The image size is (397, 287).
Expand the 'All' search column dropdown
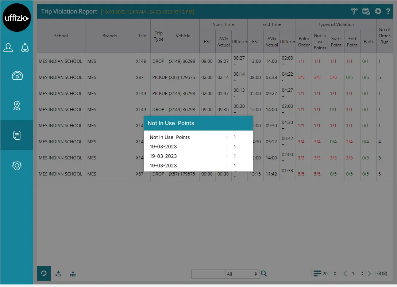click(242, 274)
